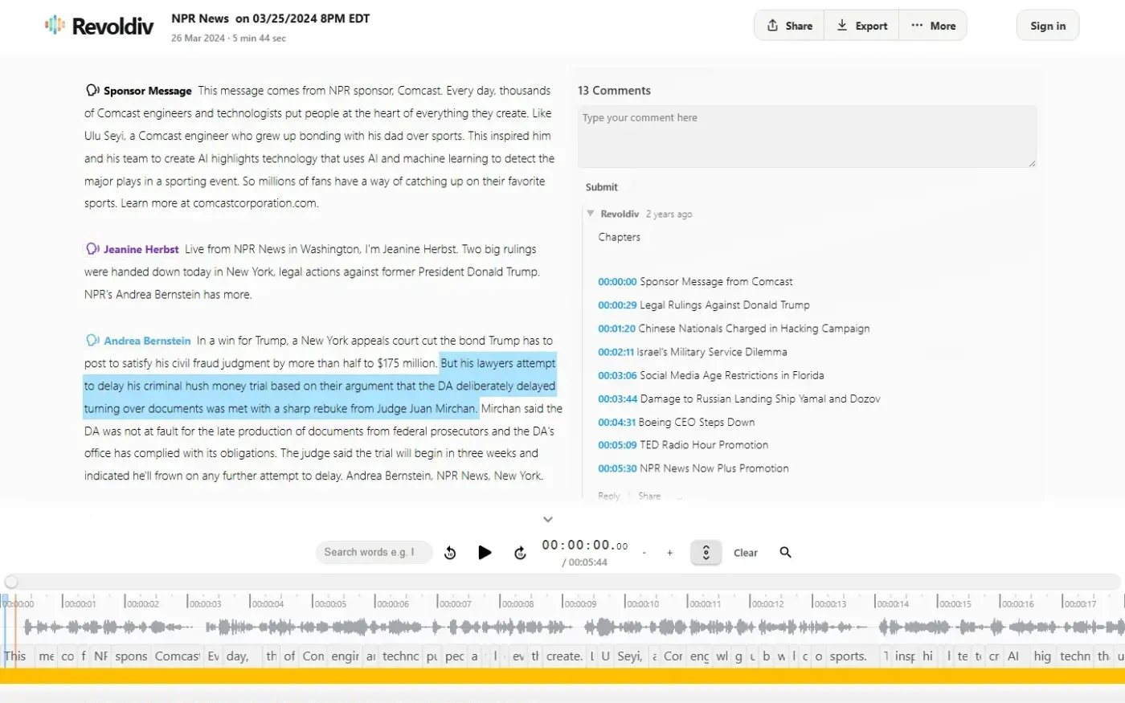
Task: Increase speed with the plus button
Action: (x=669, y=553)
